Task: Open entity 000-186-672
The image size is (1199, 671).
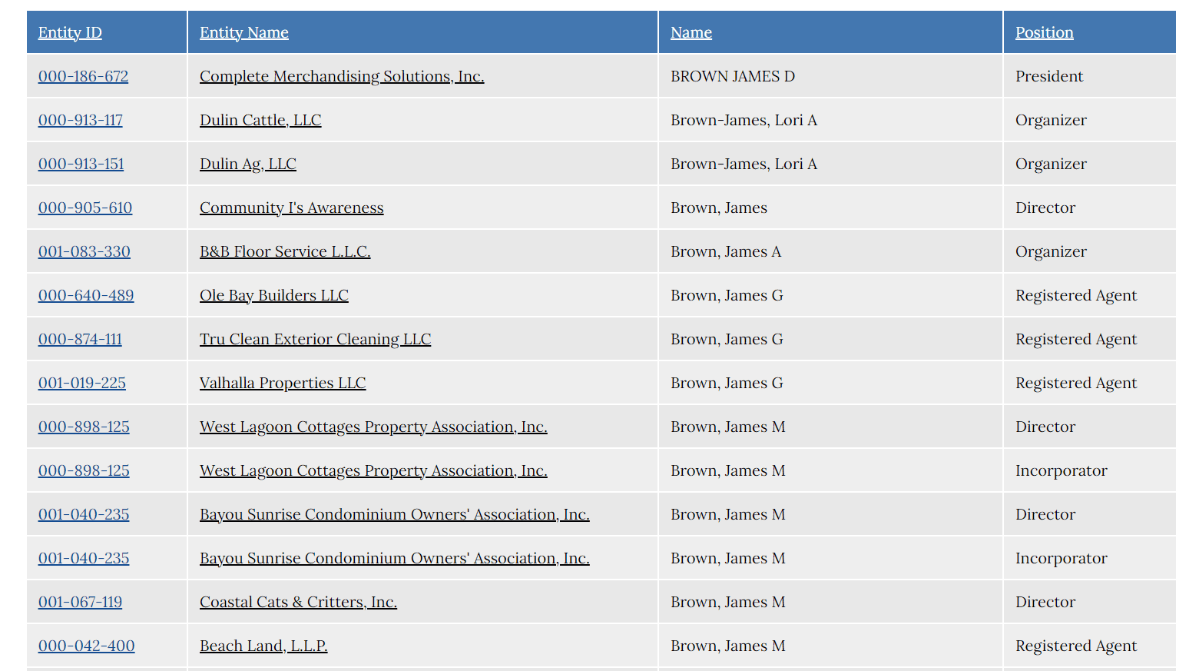Action: [83, 76]
